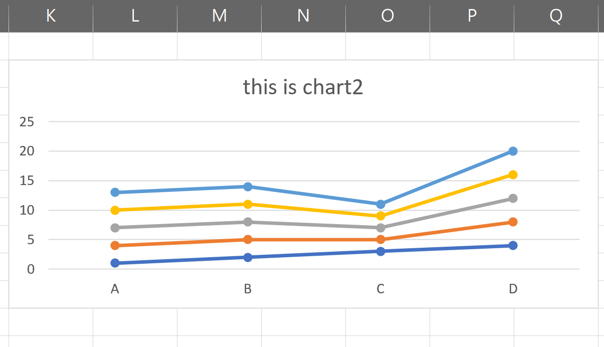Click the chart title 'this is chart2'
The width and height of the screenshot is (604, 347).
[303, 87]
